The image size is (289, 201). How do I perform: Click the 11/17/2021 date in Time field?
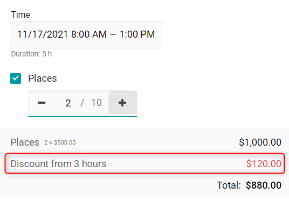pos(43,34)
